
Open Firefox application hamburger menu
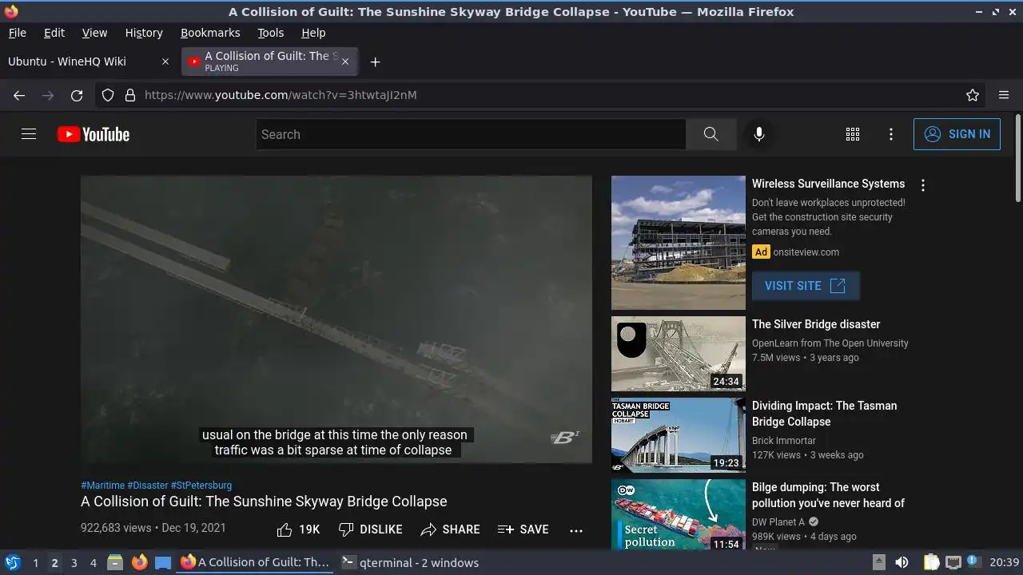tap(1004, 95)
